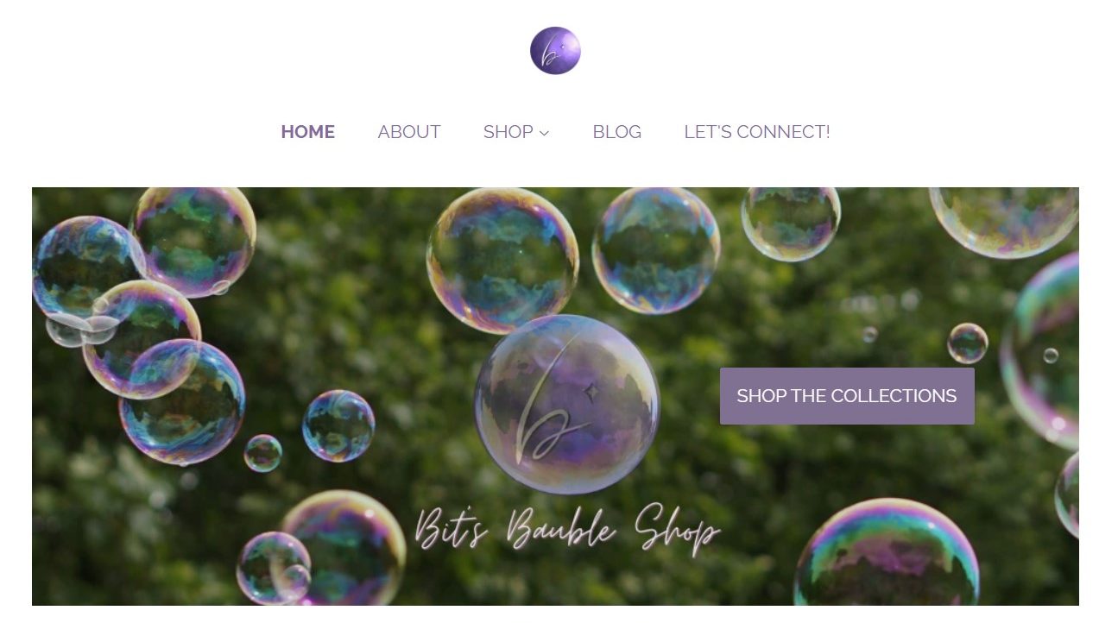Expand the chevron next to SHOP

coord(544,133)
